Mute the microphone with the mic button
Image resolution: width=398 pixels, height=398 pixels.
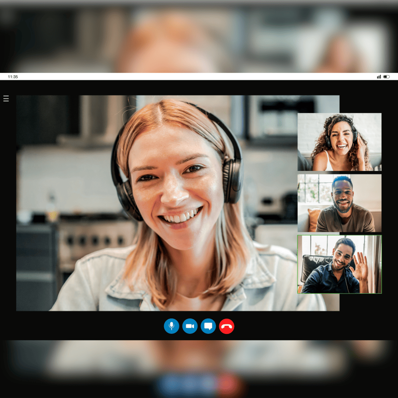click(171, 326)
